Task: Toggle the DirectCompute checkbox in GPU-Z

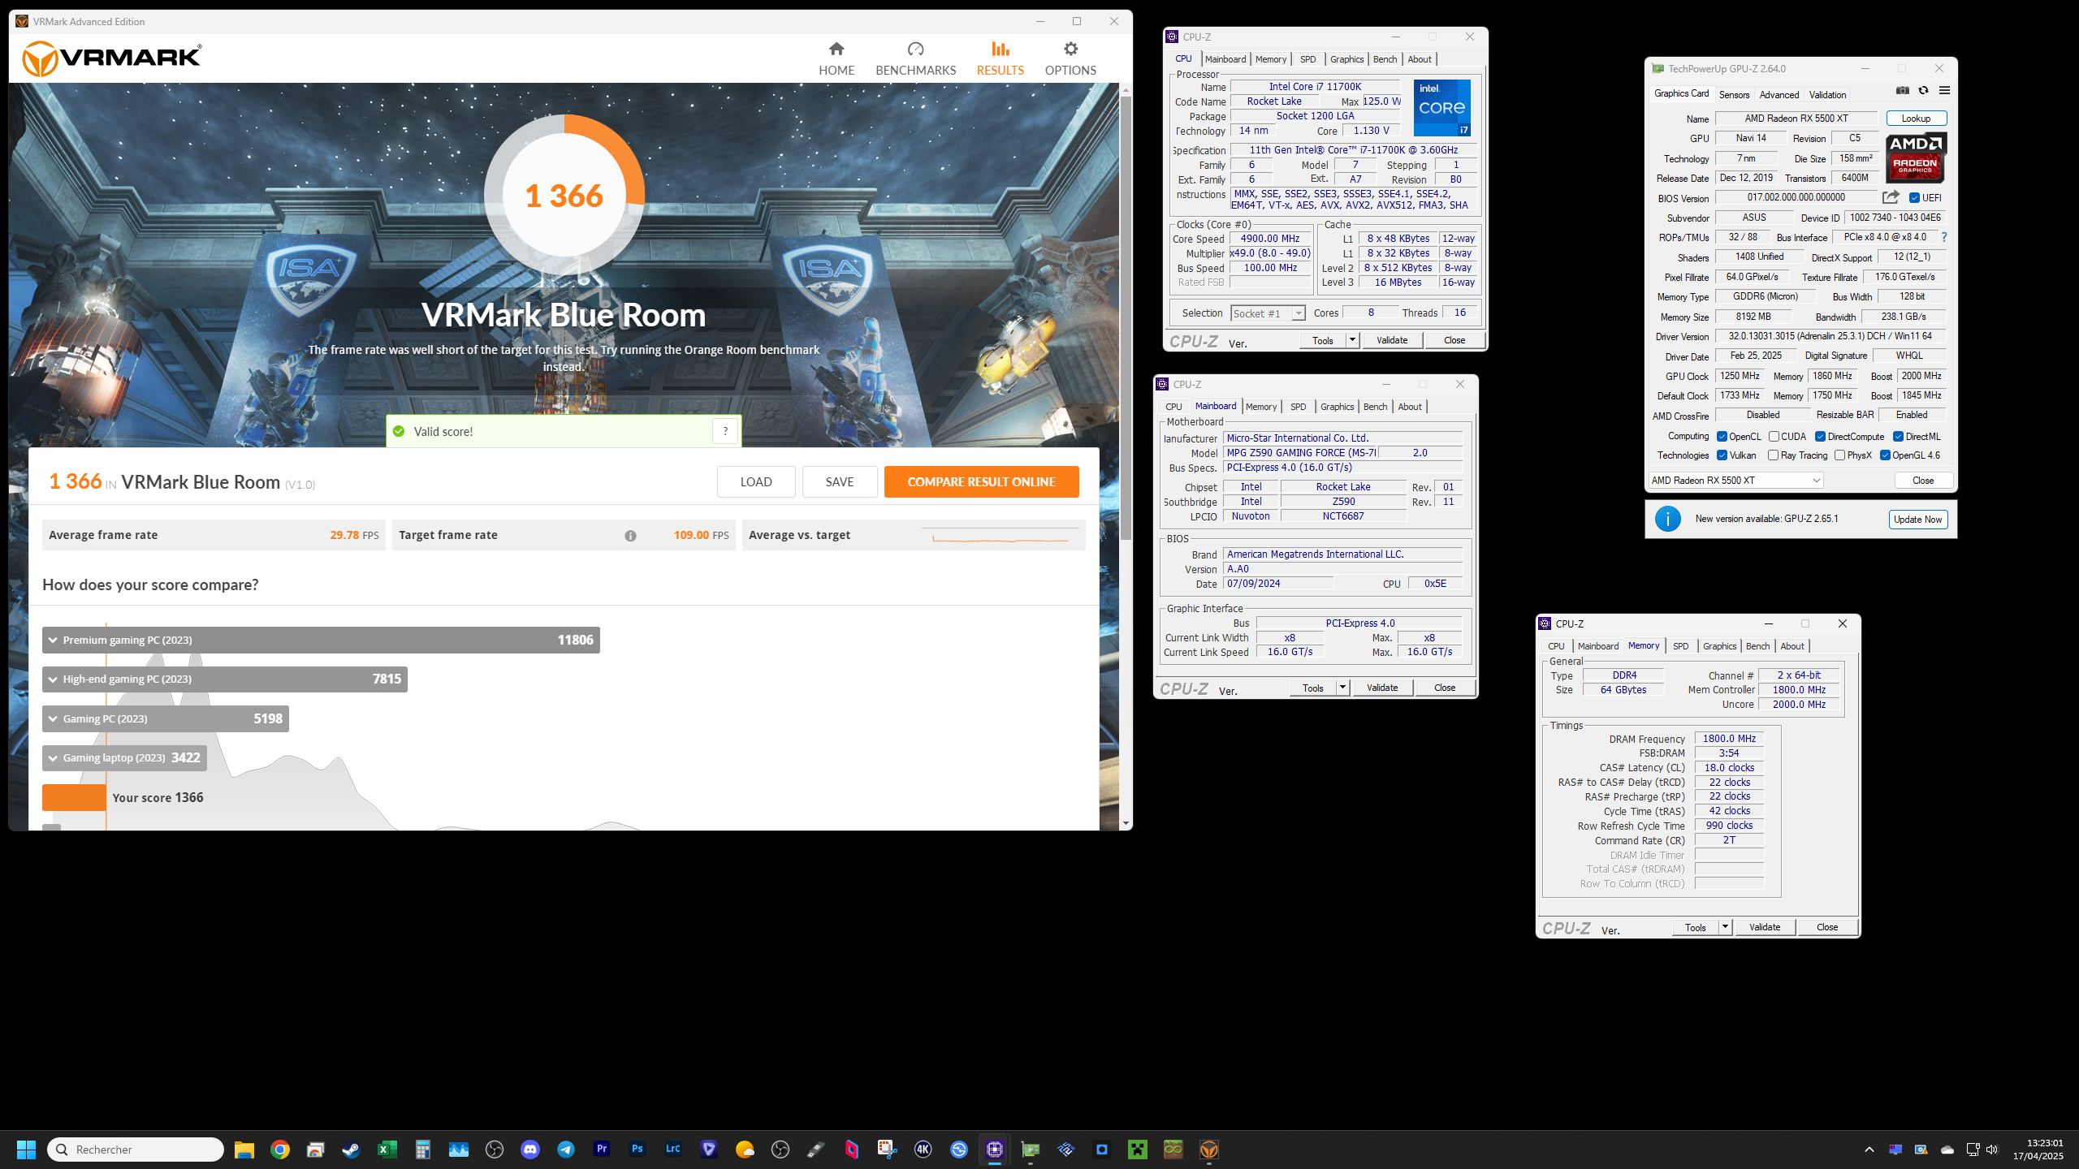Action: (x=1820, y=437)
